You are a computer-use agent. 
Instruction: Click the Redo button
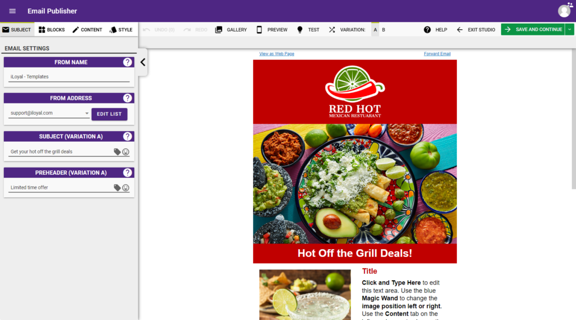click(195, 30)
